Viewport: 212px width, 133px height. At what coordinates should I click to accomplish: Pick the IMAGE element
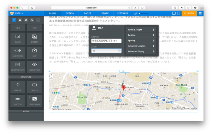[x=18, y=38]
